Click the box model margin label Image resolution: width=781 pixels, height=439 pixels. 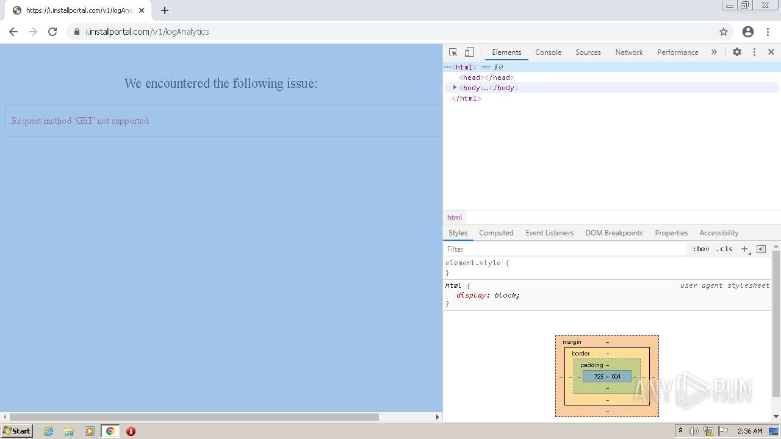pos(572,342)
